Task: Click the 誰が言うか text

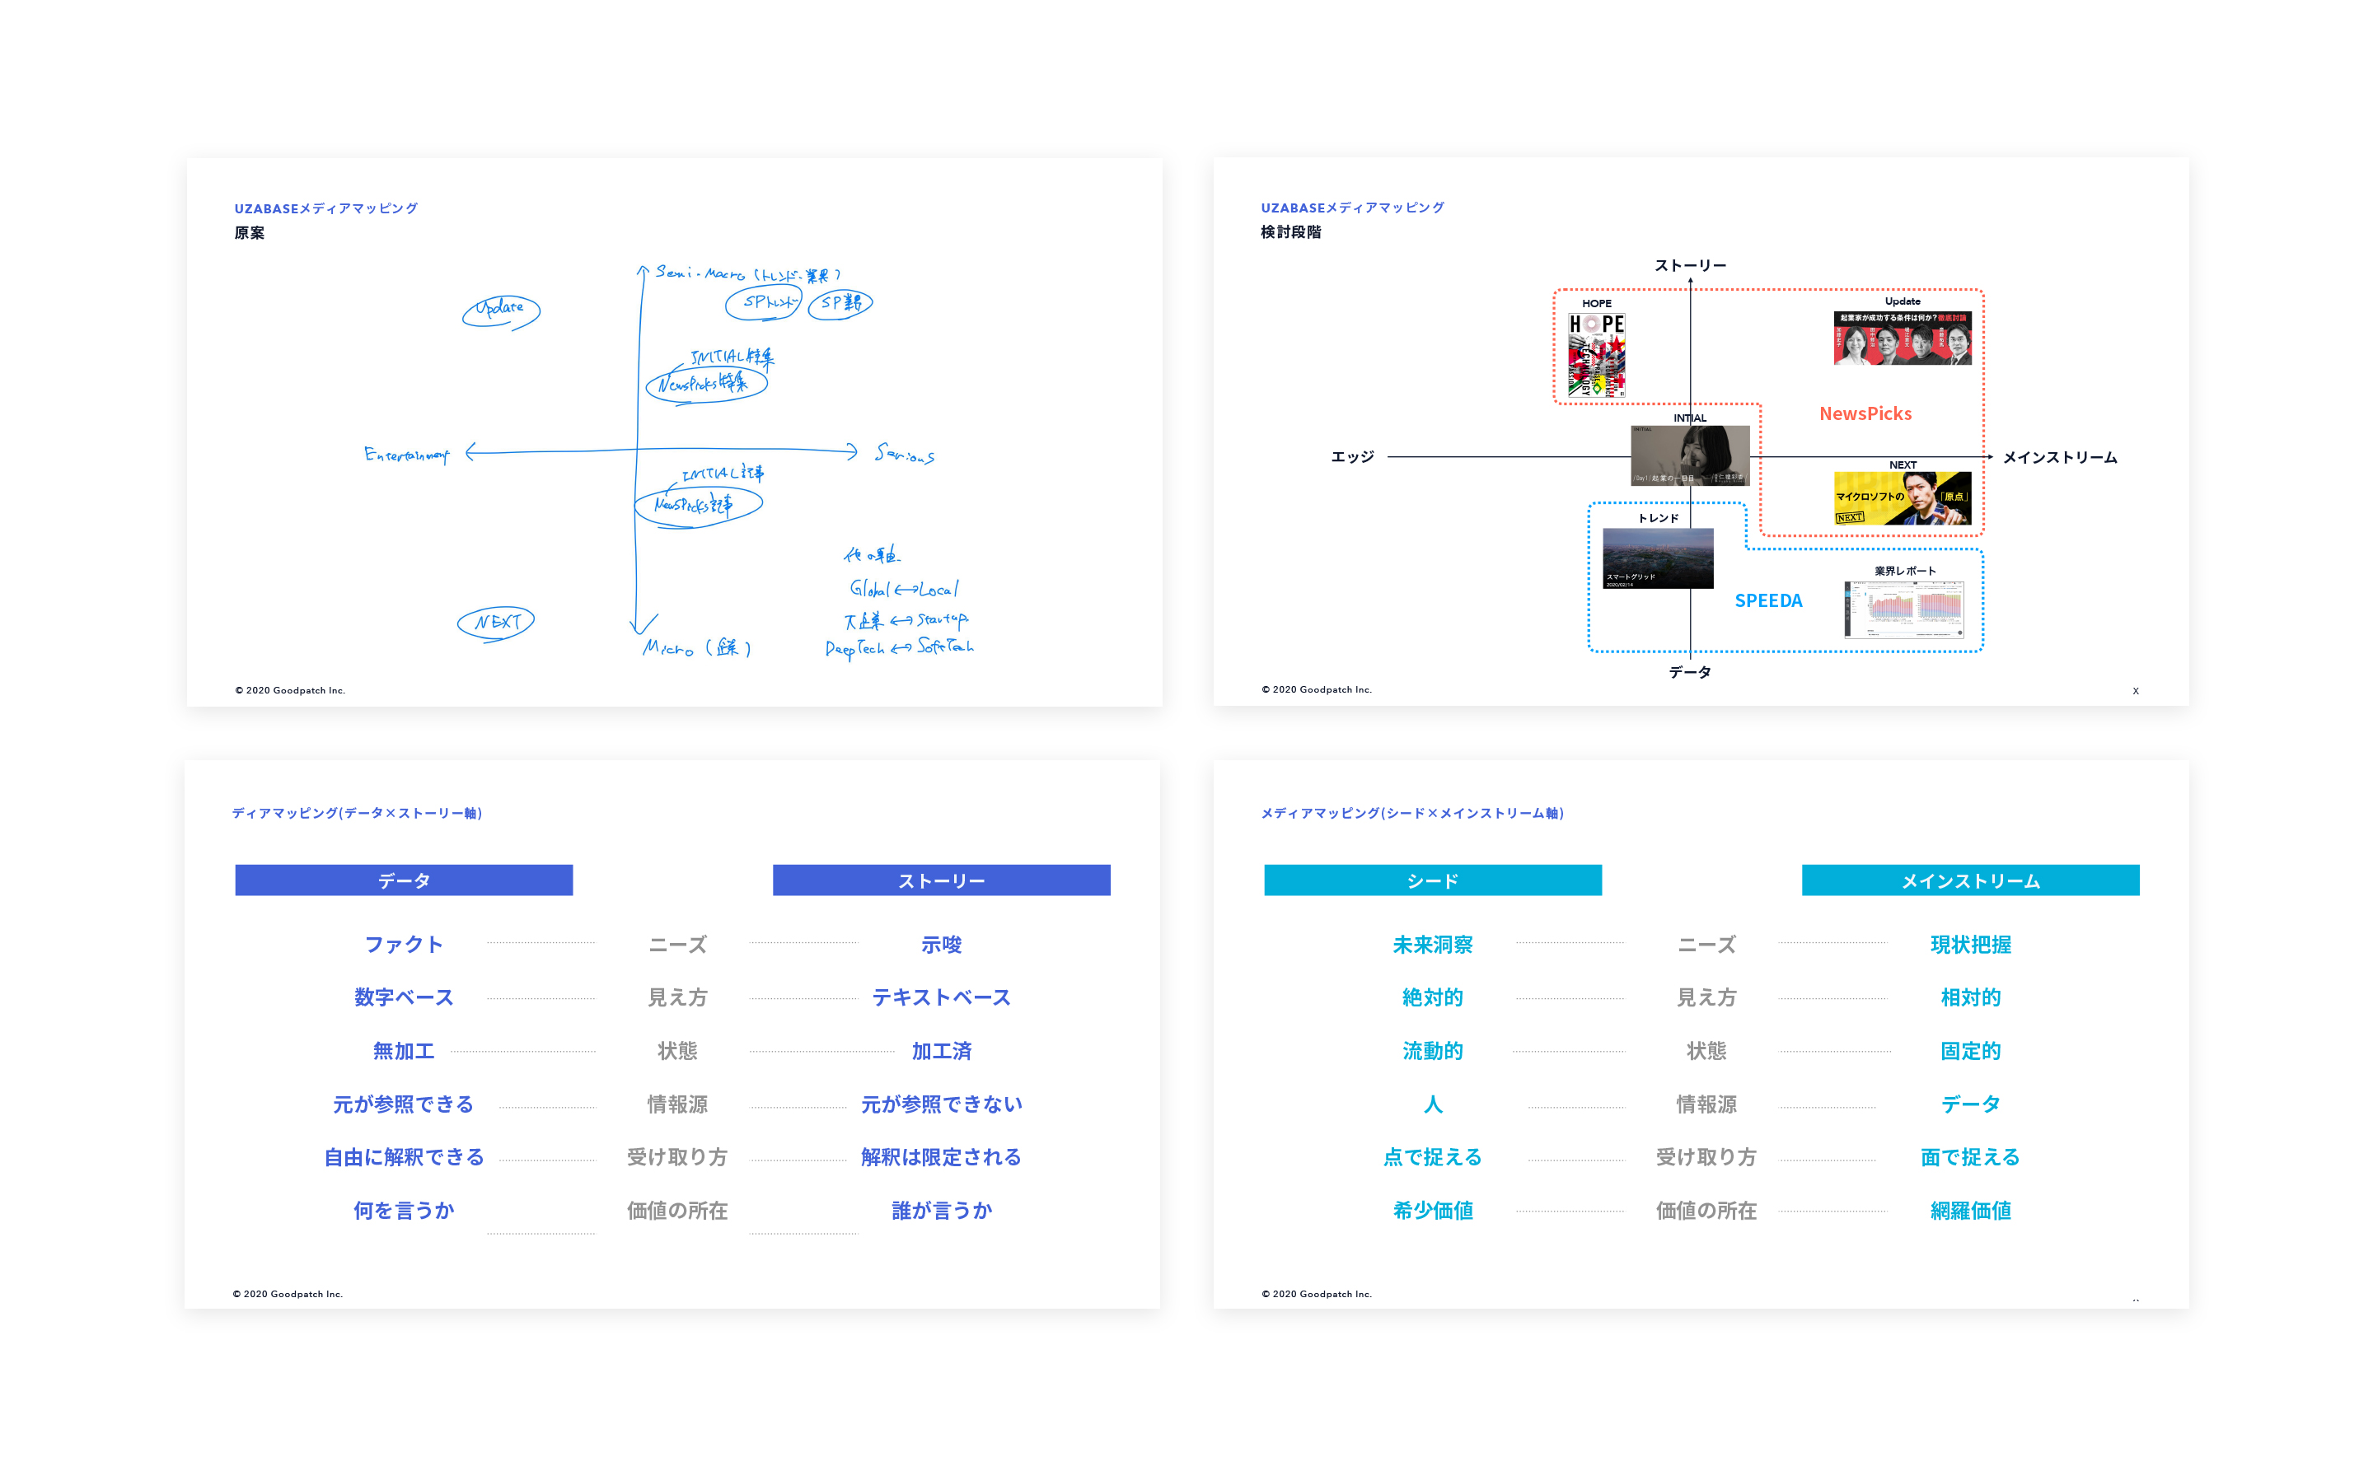Action: pyautogui.click(x=941, y=1210)
